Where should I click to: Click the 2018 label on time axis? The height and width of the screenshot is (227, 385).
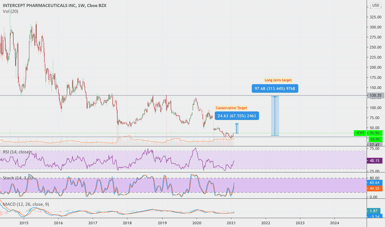click(127, 223)
